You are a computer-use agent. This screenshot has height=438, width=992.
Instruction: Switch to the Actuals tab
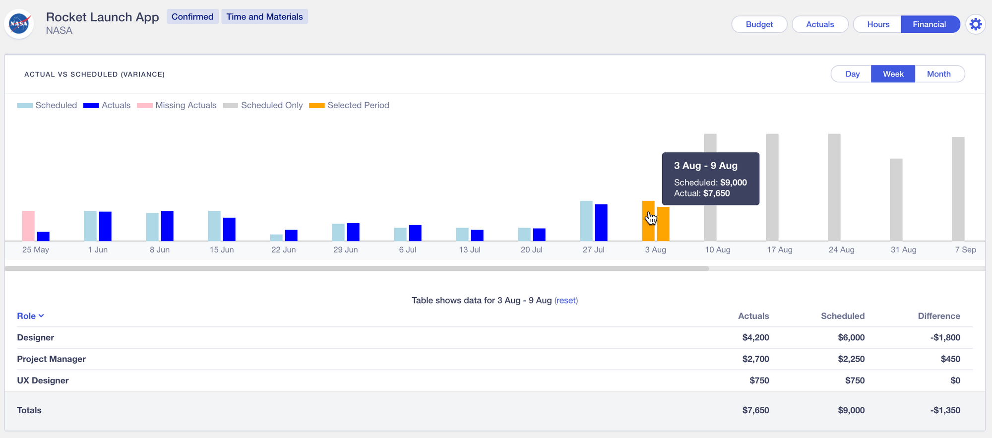[819, 24]
